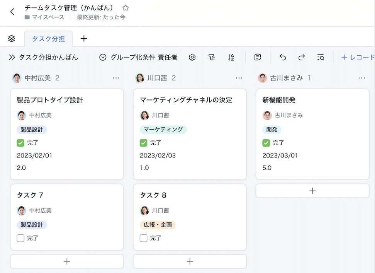Uncheck 完了 on 製品プロトタイプ設計 card
Screen dimensions: 375x273
[x=20, y=143]
